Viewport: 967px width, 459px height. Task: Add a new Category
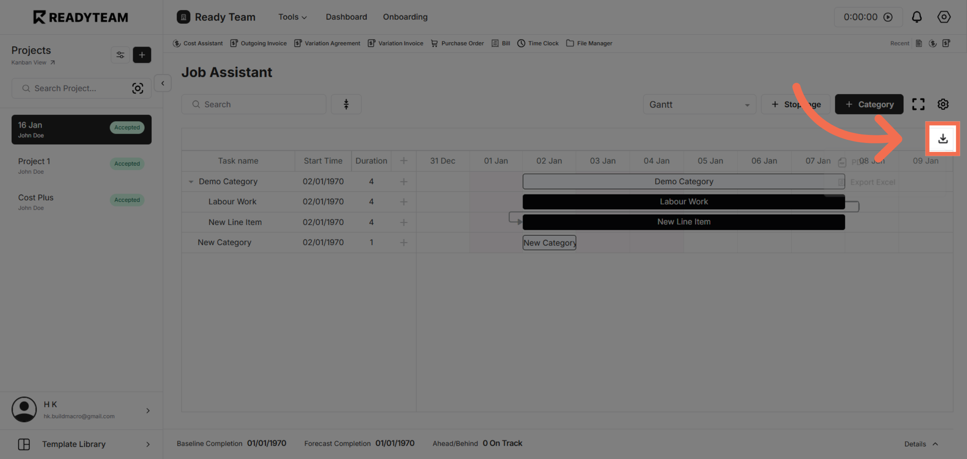(x=869, y=104)
